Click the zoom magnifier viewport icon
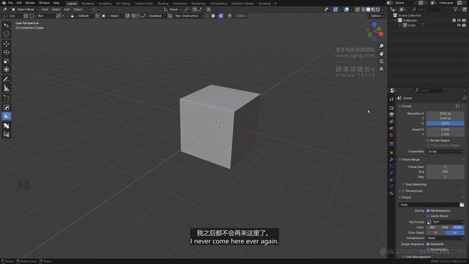469x264 pixels. tap(381, 45)
